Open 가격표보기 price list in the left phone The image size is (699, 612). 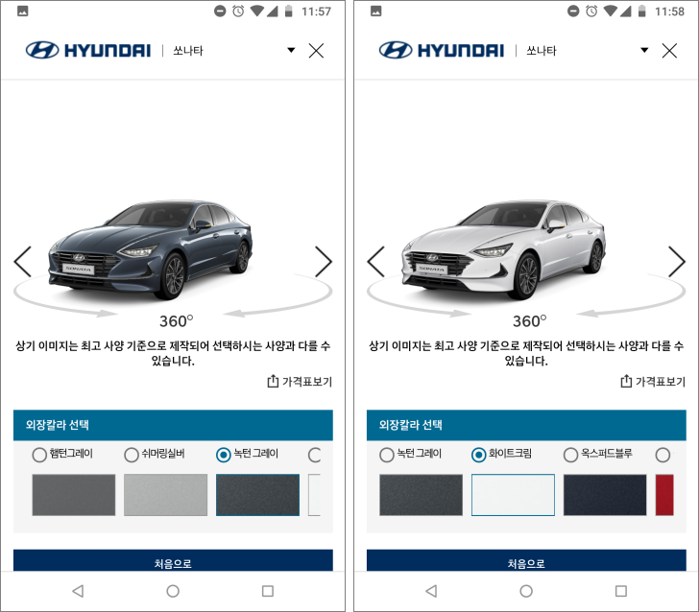click(300, 381)
